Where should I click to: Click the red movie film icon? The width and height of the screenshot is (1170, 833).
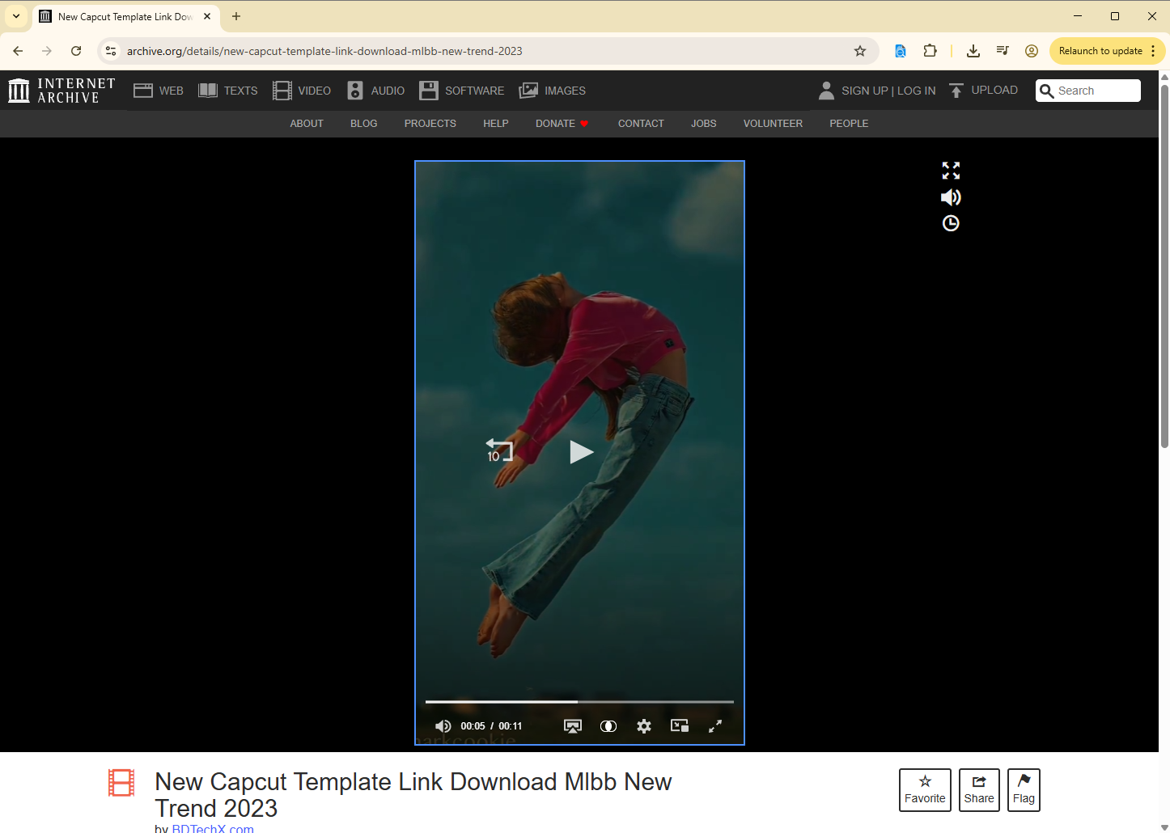pos(121,783)
